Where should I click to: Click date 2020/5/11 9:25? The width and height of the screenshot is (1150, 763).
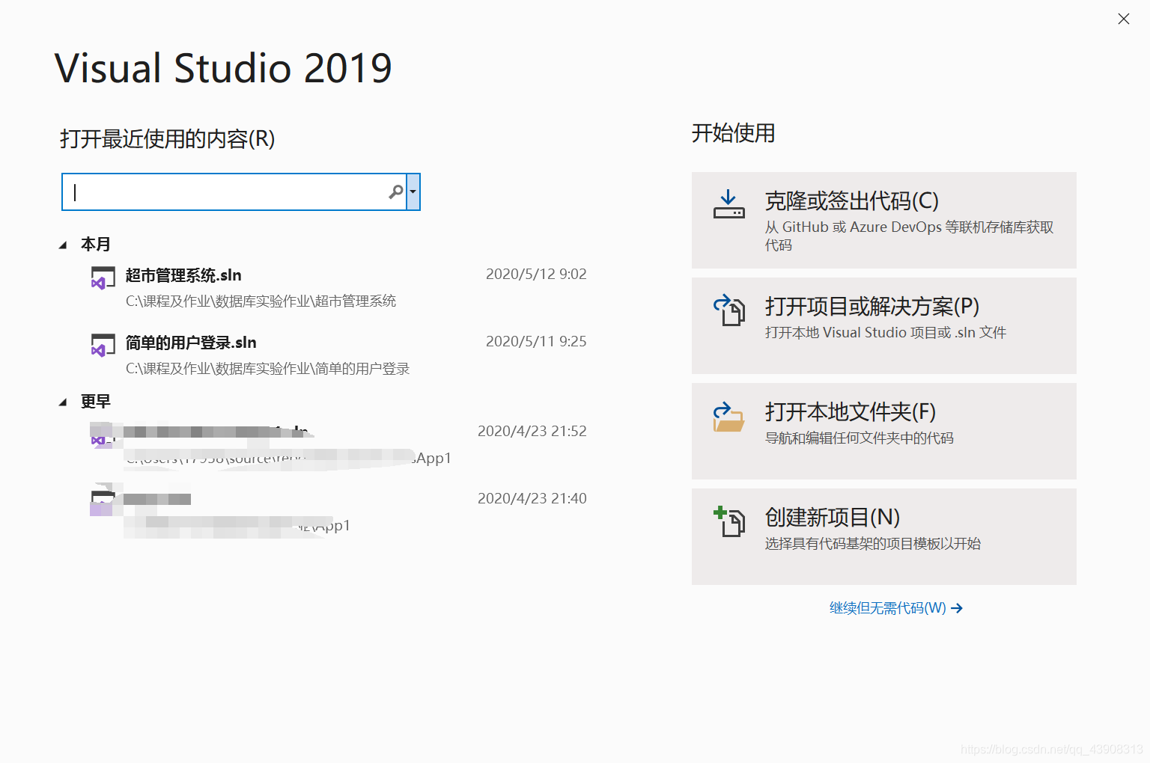pyautogui.click(x=536, y=341)
